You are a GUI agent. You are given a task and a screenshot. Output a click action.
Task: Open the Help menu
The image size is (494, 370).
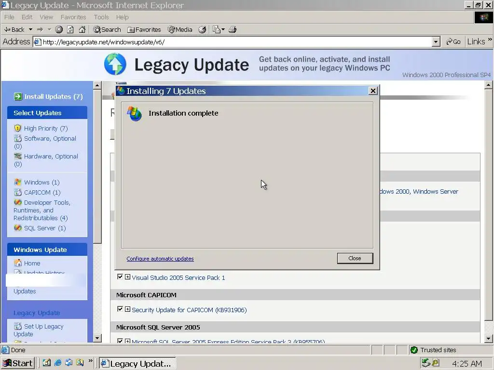click(x=122, y=17)
